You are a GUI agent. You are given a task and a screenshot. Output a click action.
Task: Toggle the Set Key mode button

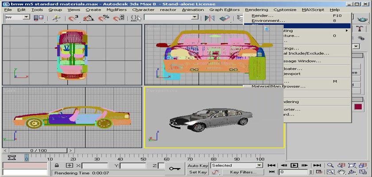click(x=198, y=172)
